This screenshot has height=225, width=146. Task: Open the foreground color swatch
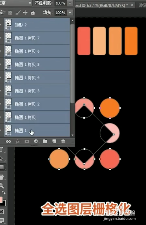[x=1, y=200]
